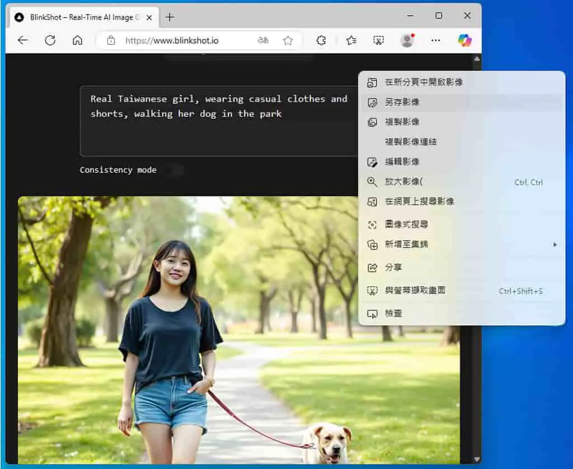Viewport: 573px width, 469px height.
Task: Go back using the browser back arrow
Action: click(x=22, y=40)
